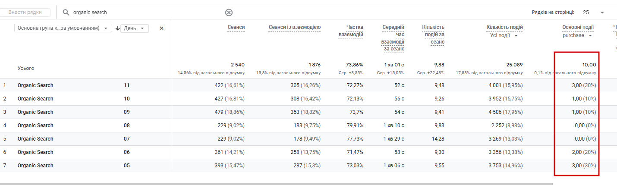
Task: Expand the День dimension dropdown
Action: click(x=135, y=28)
